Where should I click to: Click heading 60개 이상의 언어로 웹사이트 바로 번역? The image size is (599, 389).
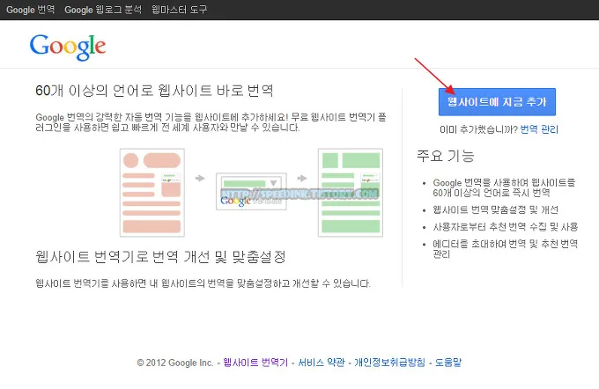154,91
